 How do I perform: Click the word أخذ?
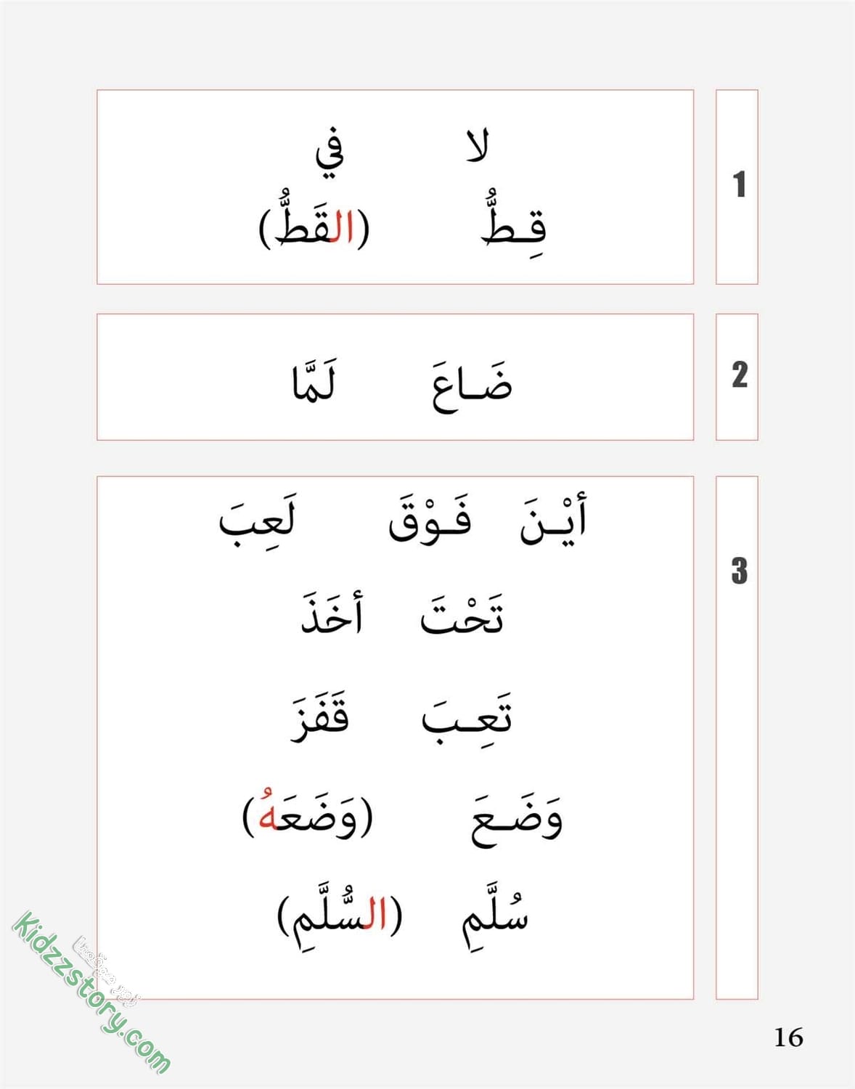coord(332,614)
